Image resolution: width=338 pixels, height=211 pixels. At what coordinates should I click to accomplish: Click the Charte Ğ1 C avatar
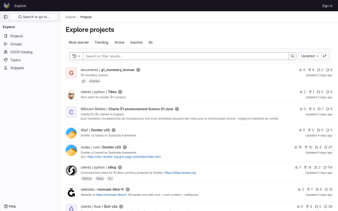point(72,112)
